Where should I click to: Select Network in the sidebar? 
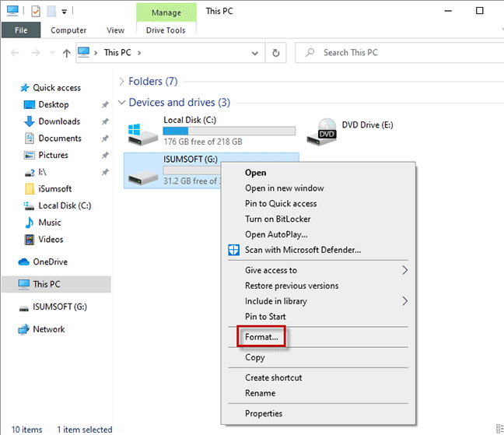click(x=48, y=329)
